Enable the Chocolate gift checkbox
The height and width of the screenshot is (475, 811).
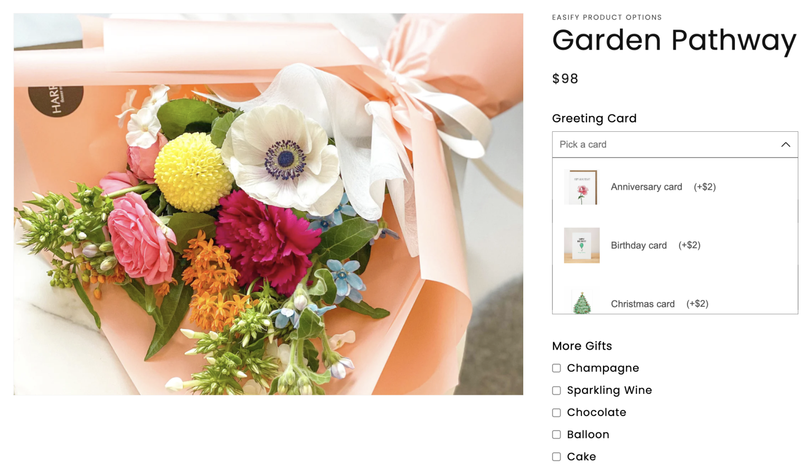(x=557, y=413)
